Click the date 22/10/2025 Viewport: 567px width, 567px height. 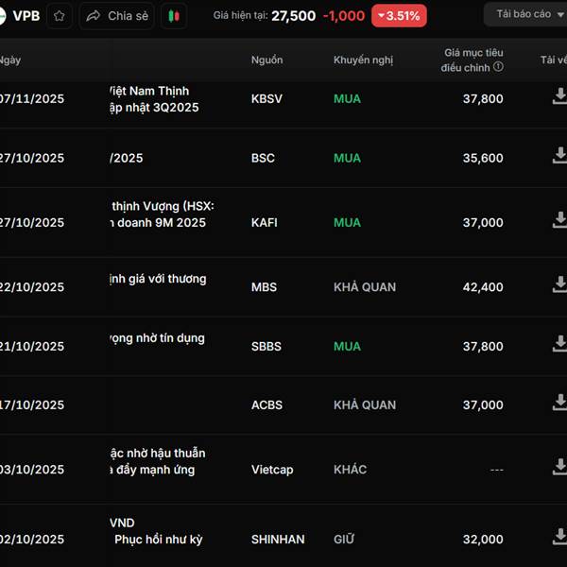point(32,287)
